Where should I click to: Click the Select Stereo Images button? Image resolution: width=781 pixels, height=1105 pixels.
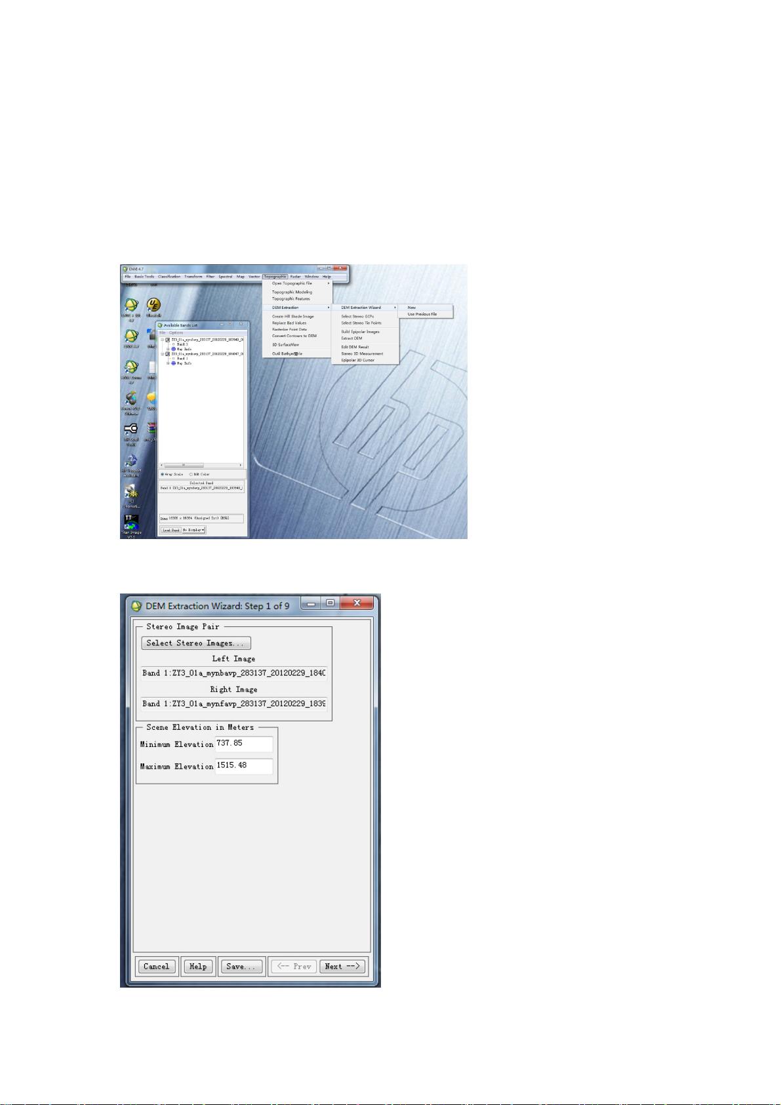[195, 643]
